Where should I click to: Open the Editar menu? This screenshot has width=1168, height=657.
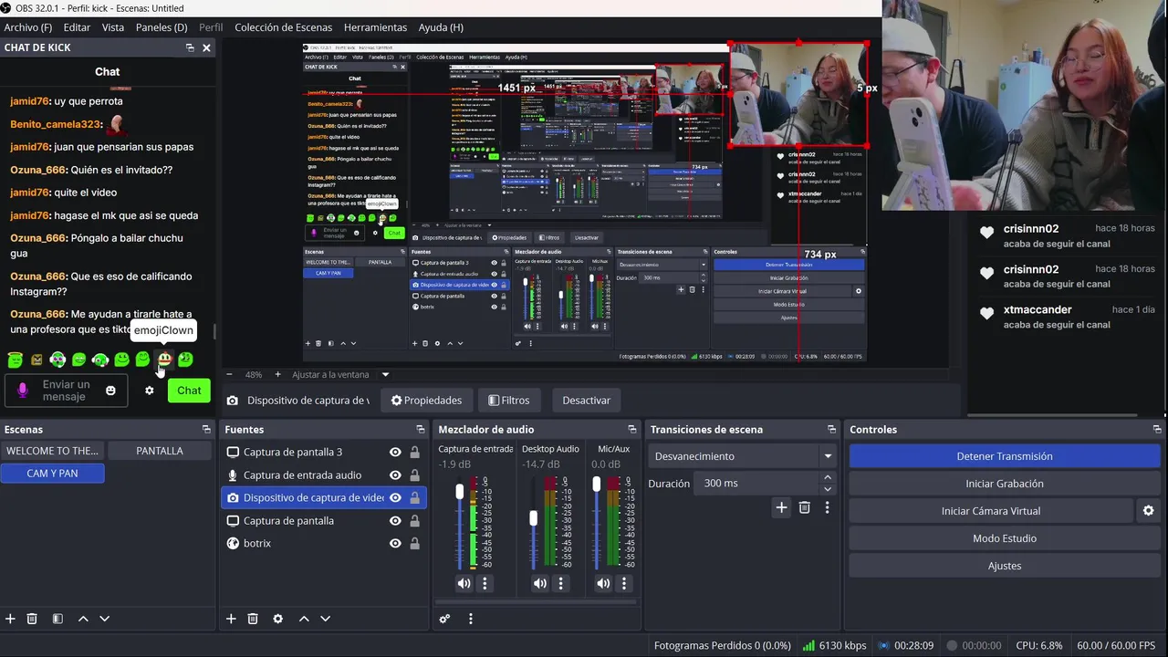77,27
